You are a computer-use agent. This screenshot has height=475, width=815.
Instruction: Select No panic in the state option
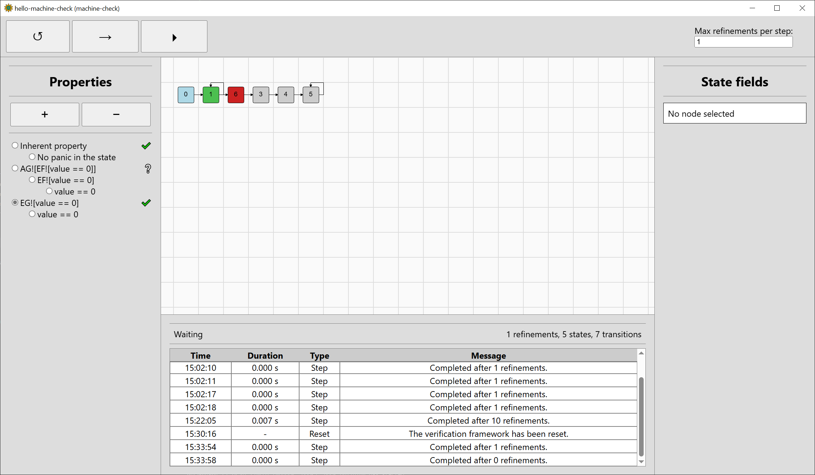(32, 157)
